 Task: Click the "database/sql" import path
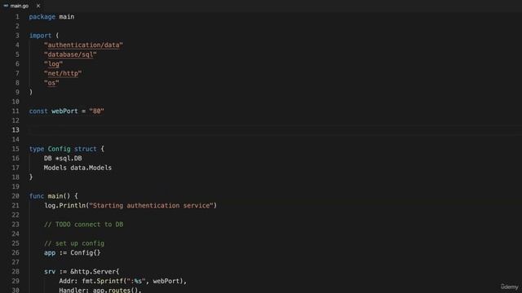pyautogui.click(x=70, y=55)
